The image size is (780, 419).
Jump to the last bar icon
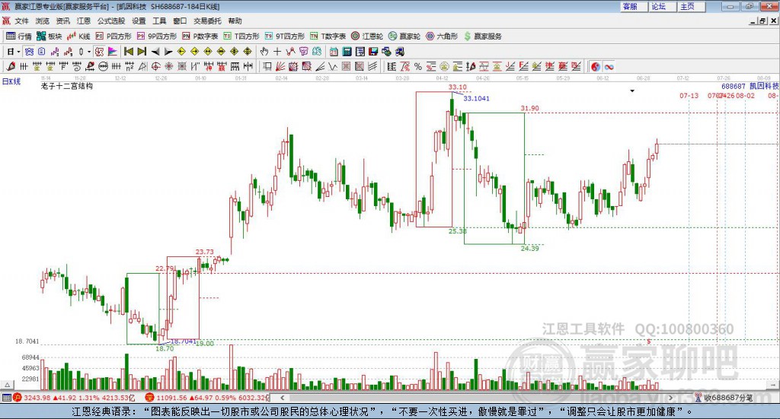coord(142,52)
